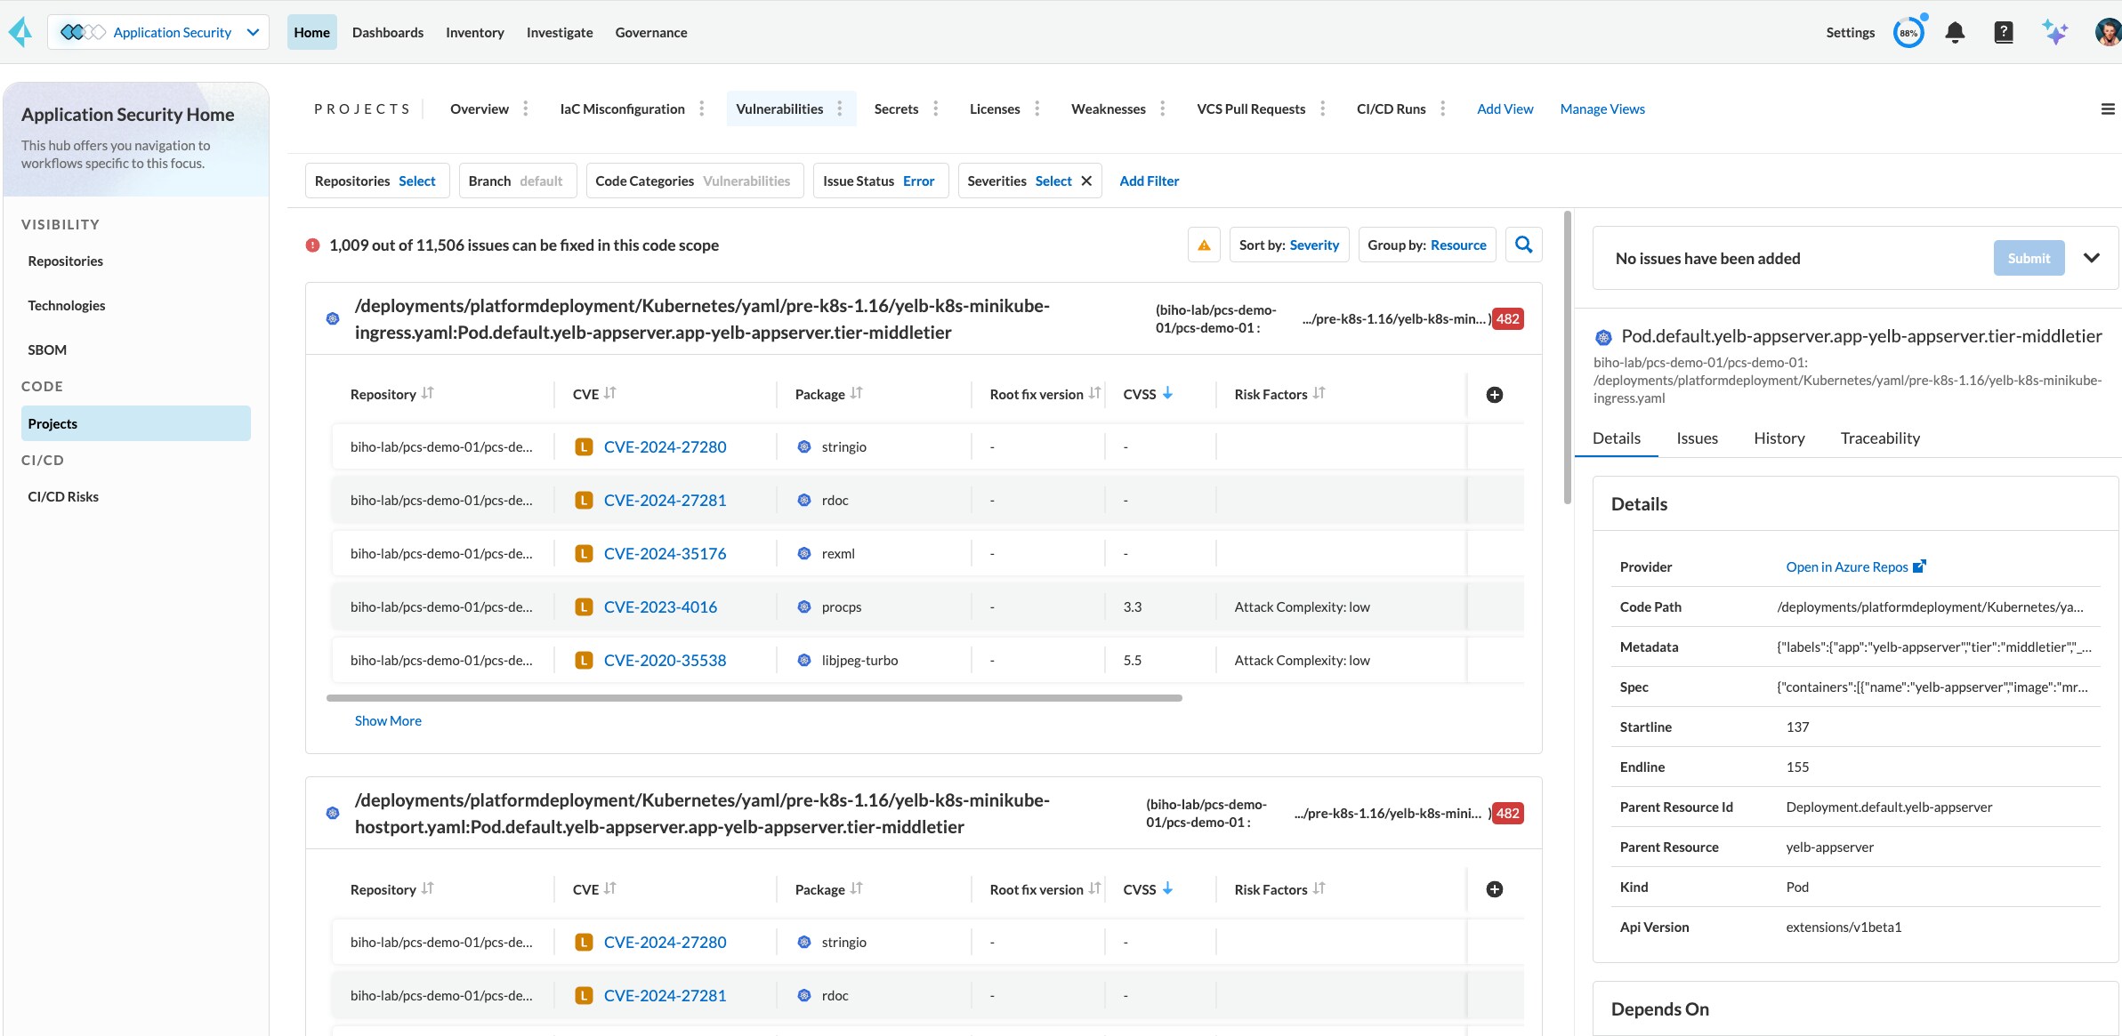This screenshot has width=2122, height=1036.
Task: Click the 88% usage progress indicator
Action: click(1908, 32)
